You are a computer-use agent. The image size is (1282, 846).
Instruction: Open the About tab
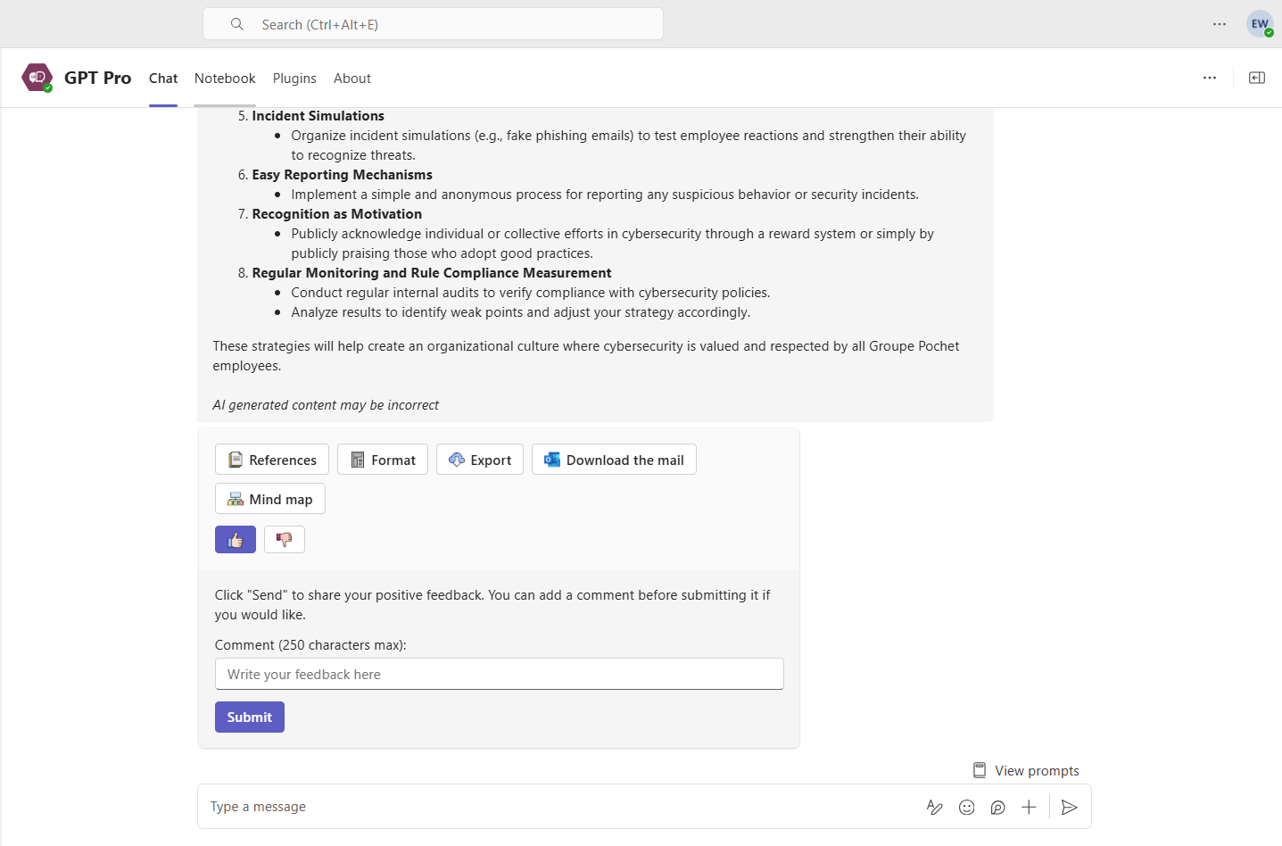pos(352,78)
